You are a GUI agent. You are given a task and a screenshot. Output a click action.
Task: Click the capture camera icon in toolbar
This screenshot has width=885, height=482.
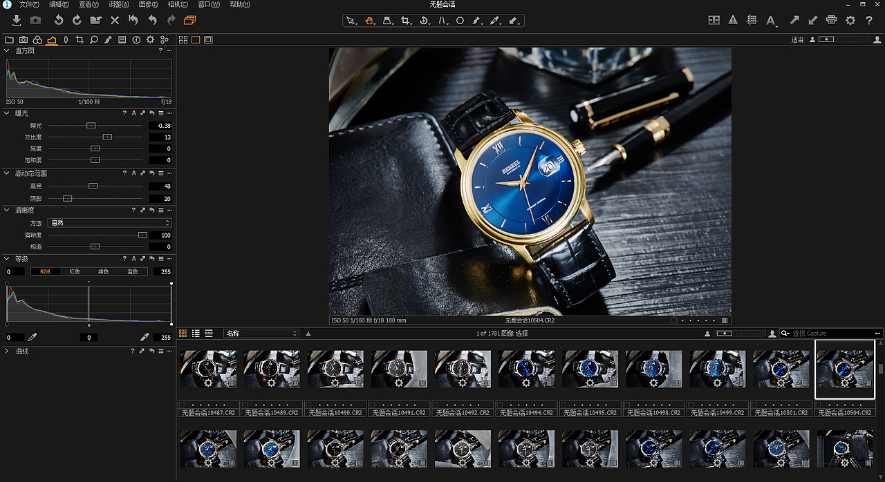coord(35,21)
